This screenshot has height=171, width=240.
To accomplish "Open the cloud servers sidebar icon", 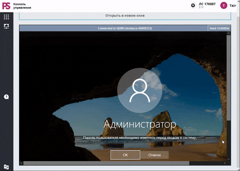I will coord(6,26).
